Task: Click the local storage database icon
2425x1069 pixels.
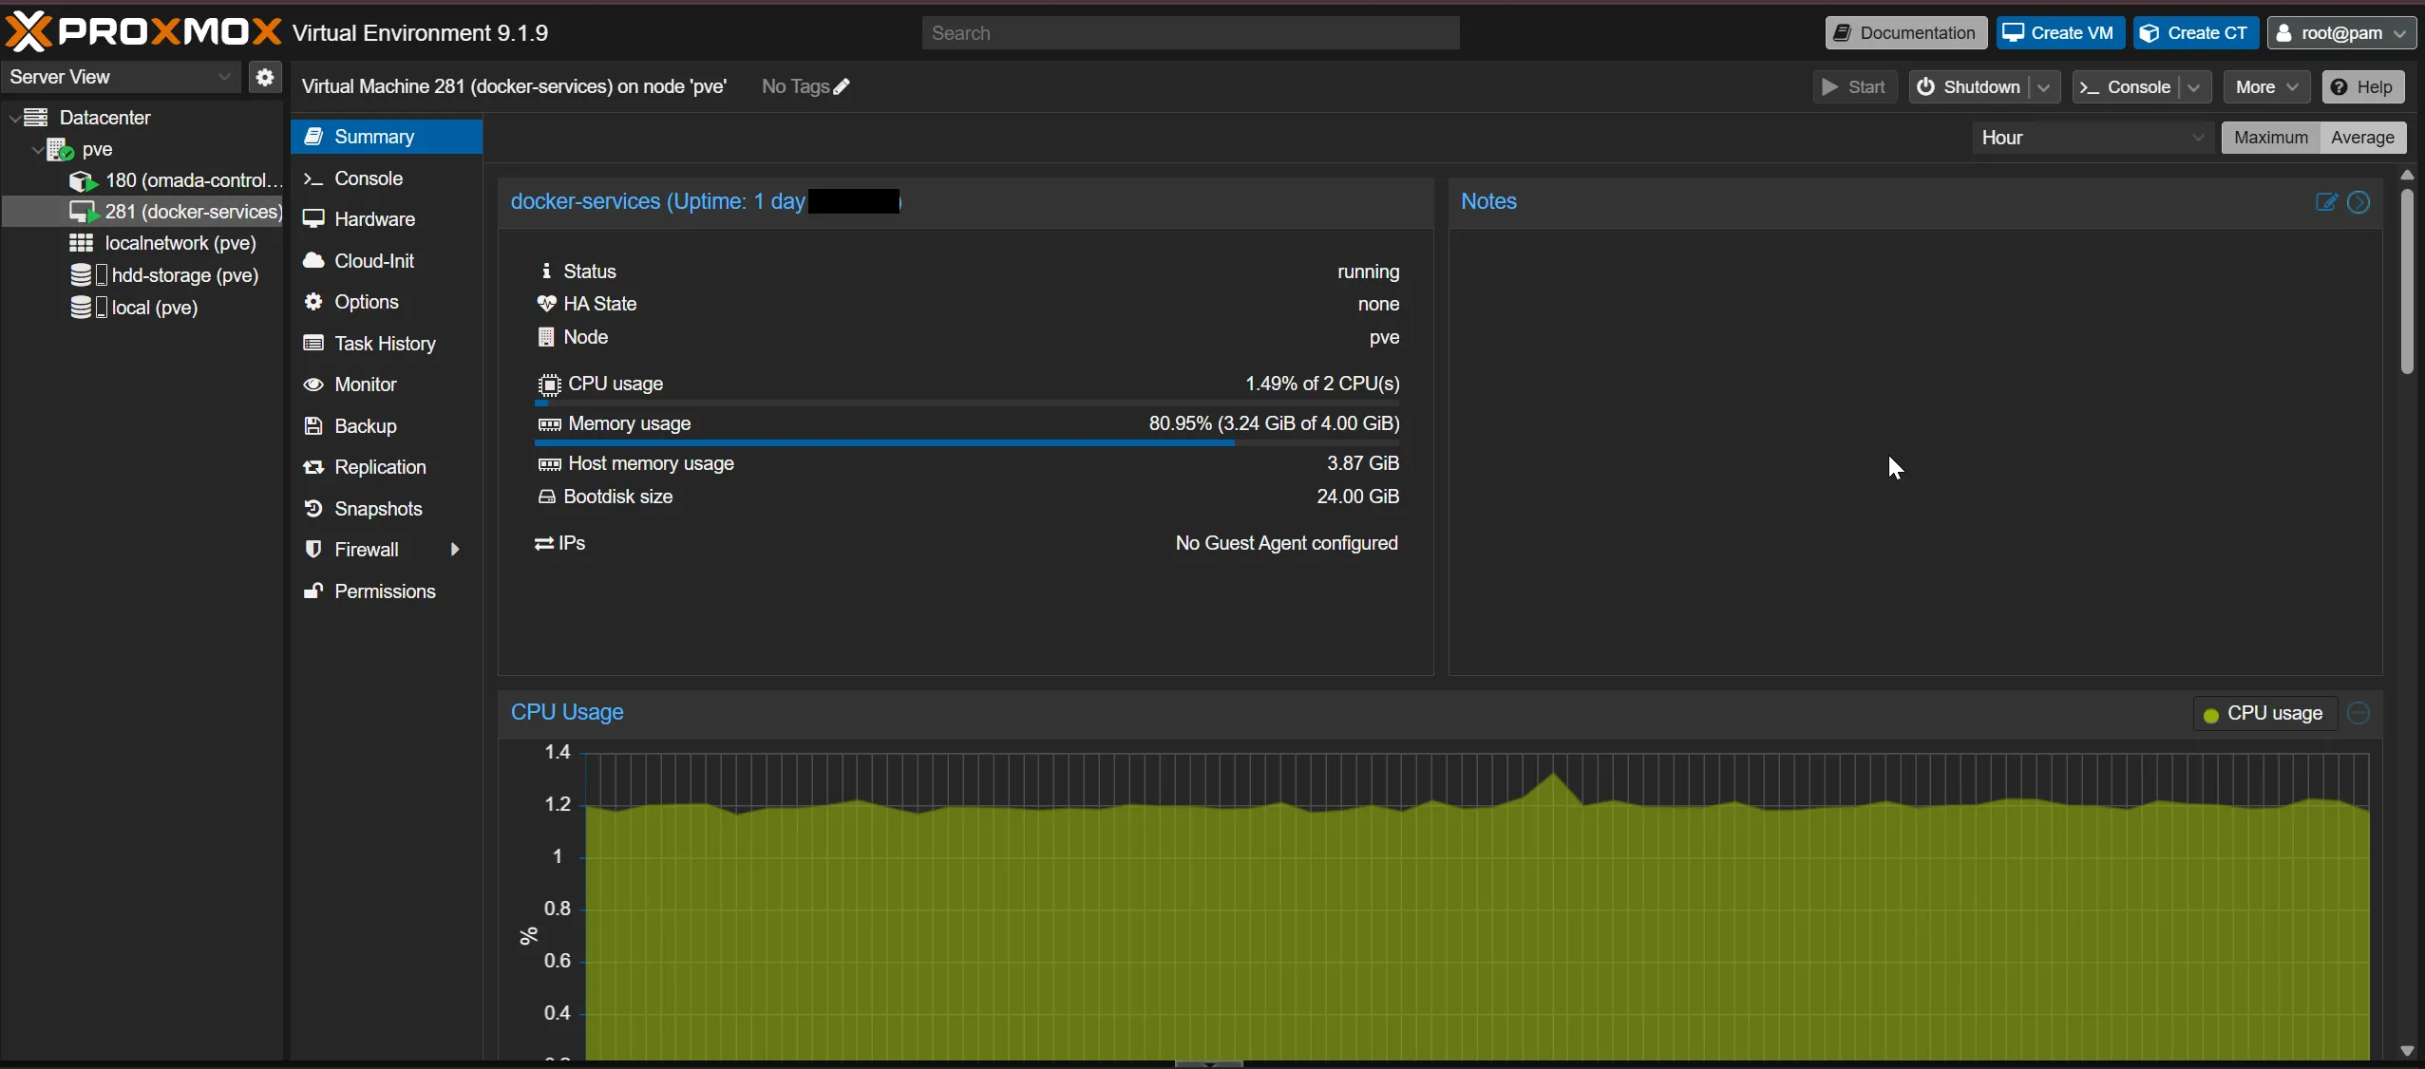Action: (82, 308)
